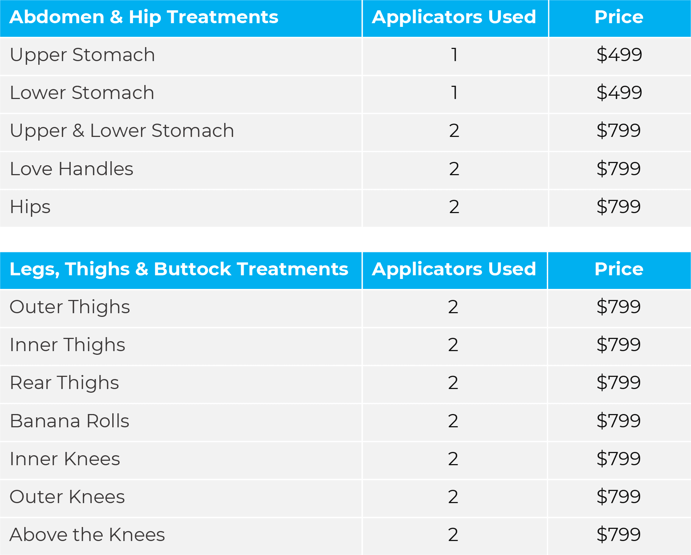
Task: Click the Lower Stomach treatment name
Action: tap(82, 93)
